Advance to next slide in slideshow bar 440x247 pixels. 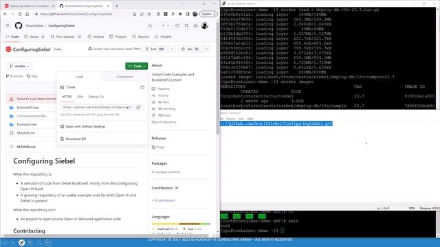12,242
